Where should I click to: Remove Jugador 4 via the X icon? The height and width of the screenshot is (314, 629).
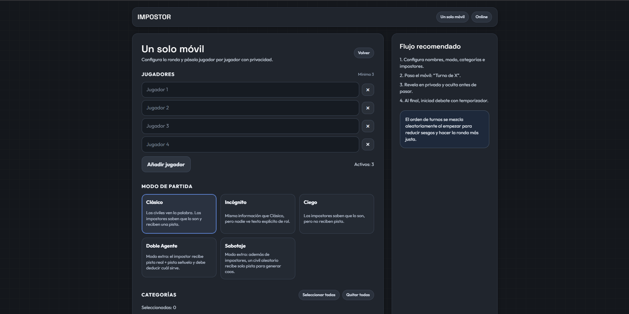coord(368,144)
